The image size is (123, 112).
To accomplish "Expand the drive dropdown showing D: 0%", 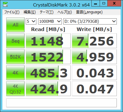I will tap(90, 21).
